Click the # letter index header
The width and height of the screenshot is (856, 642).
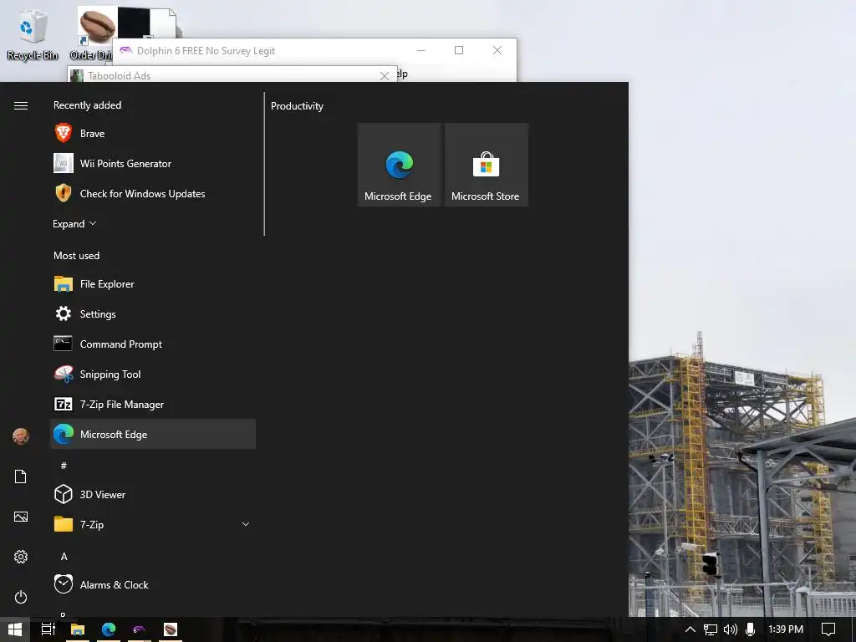click(64, 466)
